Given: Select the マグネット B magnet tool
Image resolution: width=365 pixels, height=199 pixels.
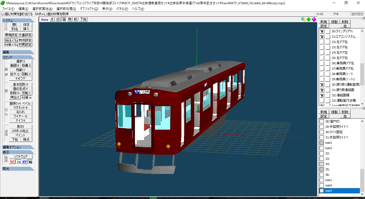Looking at the screenshot, I should (21, 108).
